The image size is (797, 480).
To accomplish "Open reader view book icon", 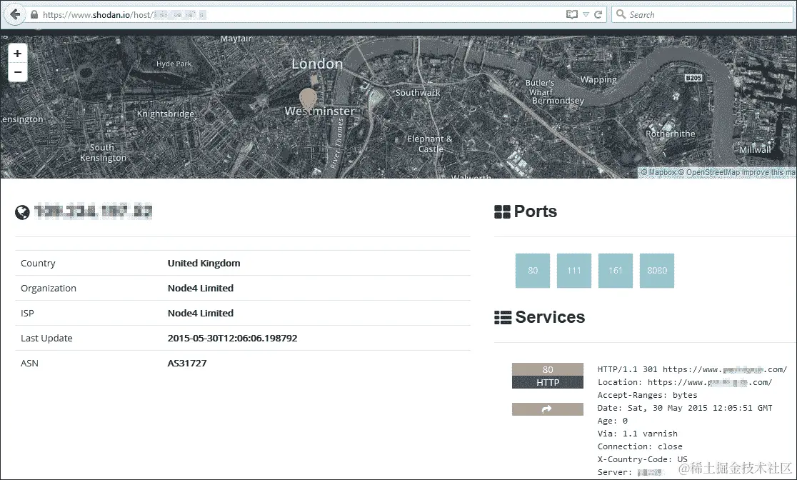I will tap(572, 15).
